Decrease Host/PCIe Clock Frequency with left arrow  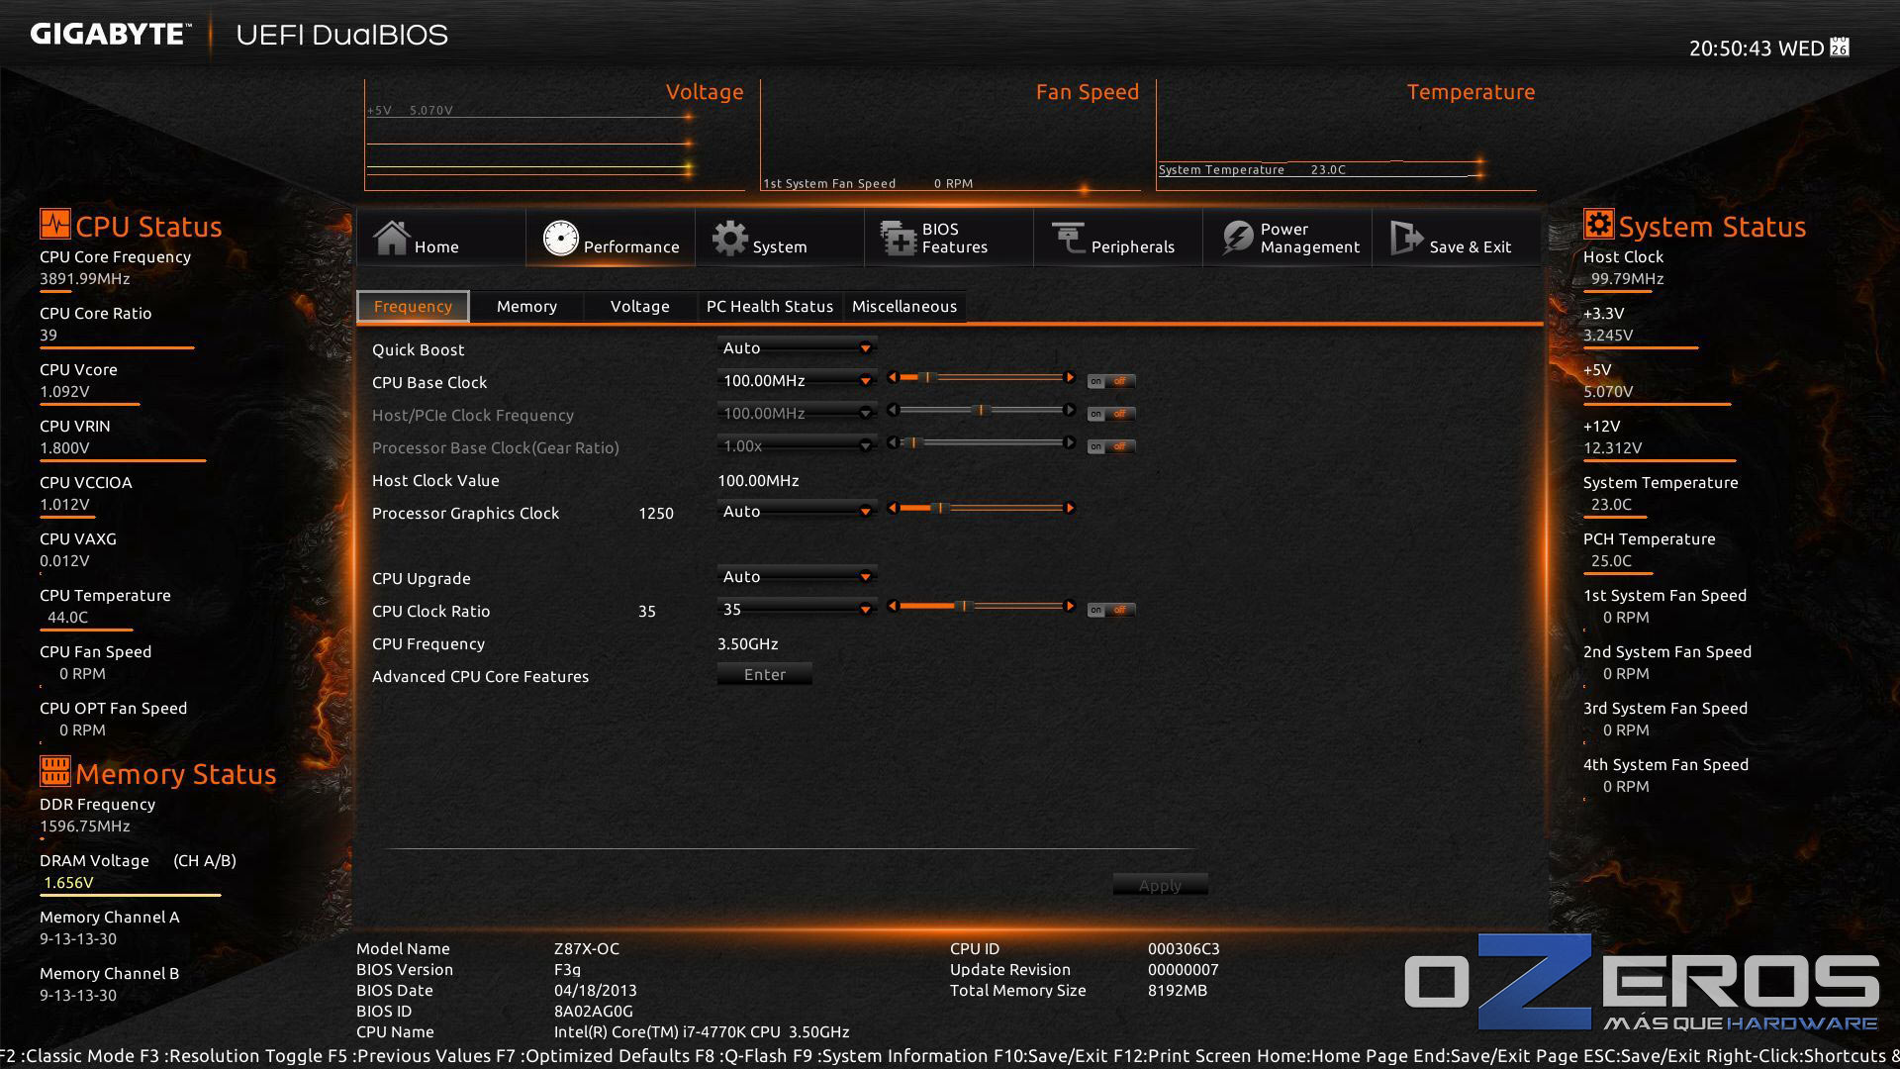pyautogui.click(x=893, y=410)
